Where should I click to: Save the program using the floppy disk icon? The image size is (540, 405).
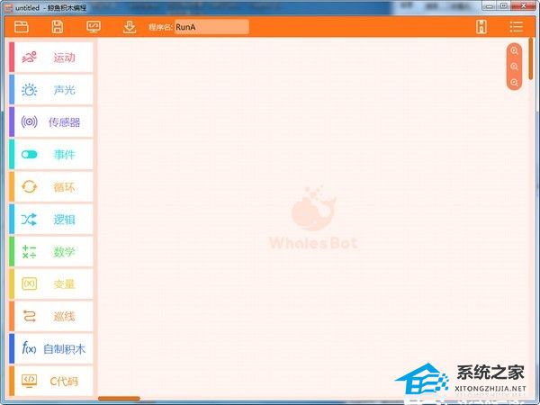(x=58, y=26)
